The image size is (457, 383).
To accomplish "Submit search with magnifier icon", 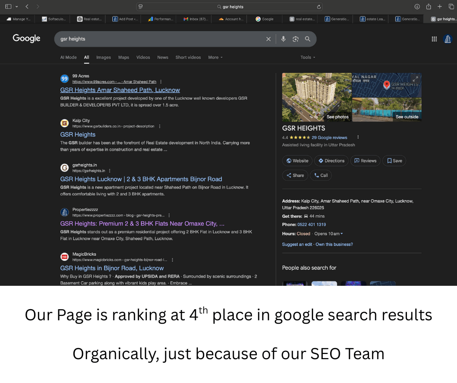I will point(308,39).
